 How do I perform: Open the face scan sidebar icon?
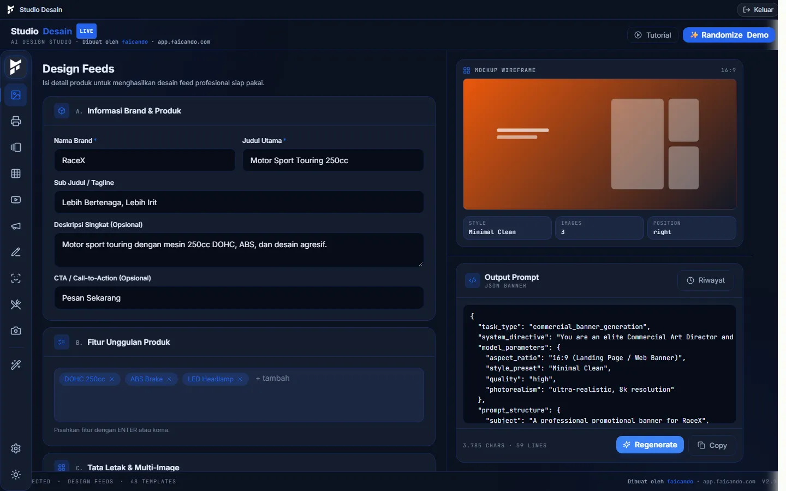point(16,278)
